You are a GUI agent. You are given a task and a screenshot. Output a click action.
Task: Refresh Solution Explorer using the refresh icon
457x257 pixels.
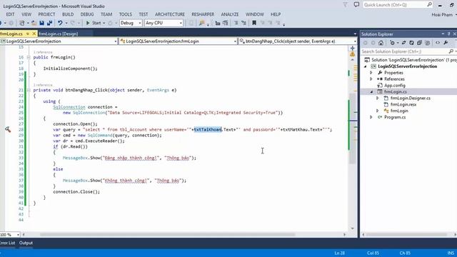411,43
